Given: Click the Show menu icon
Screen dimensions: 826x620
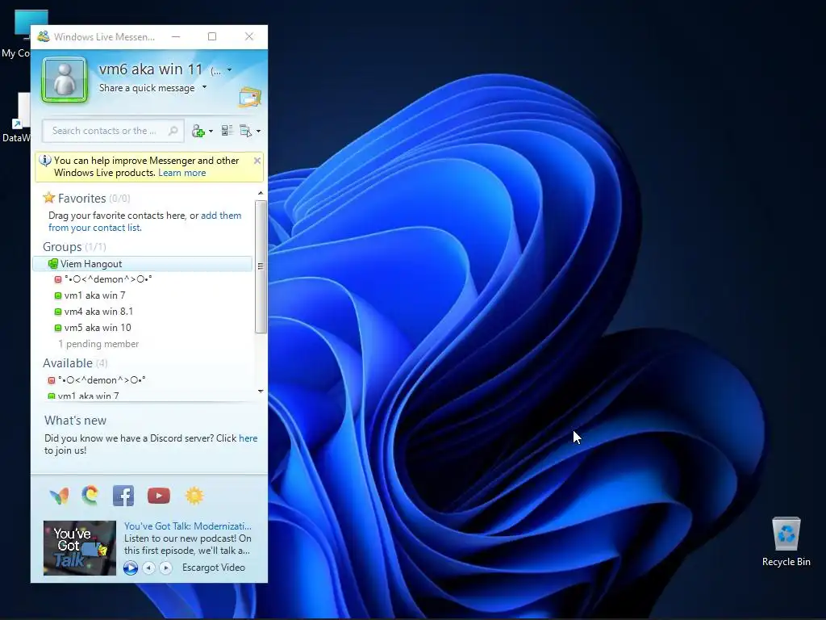Looking at the screenshot, I should click(x=245, y=131).
